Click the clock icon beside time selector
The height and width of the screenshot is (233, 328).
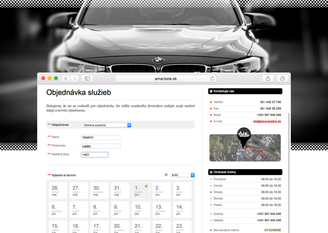tap(166, 175)
